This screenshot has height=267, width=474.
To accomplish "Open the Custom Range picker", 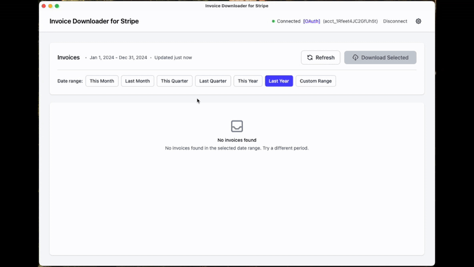I will [316, 81].
